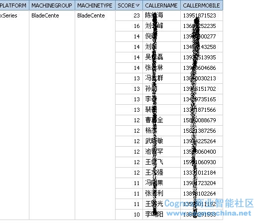This screenshot has height=224, width=260.
Task: Click caller name beginning with 倪
Action: click(151, 36)
